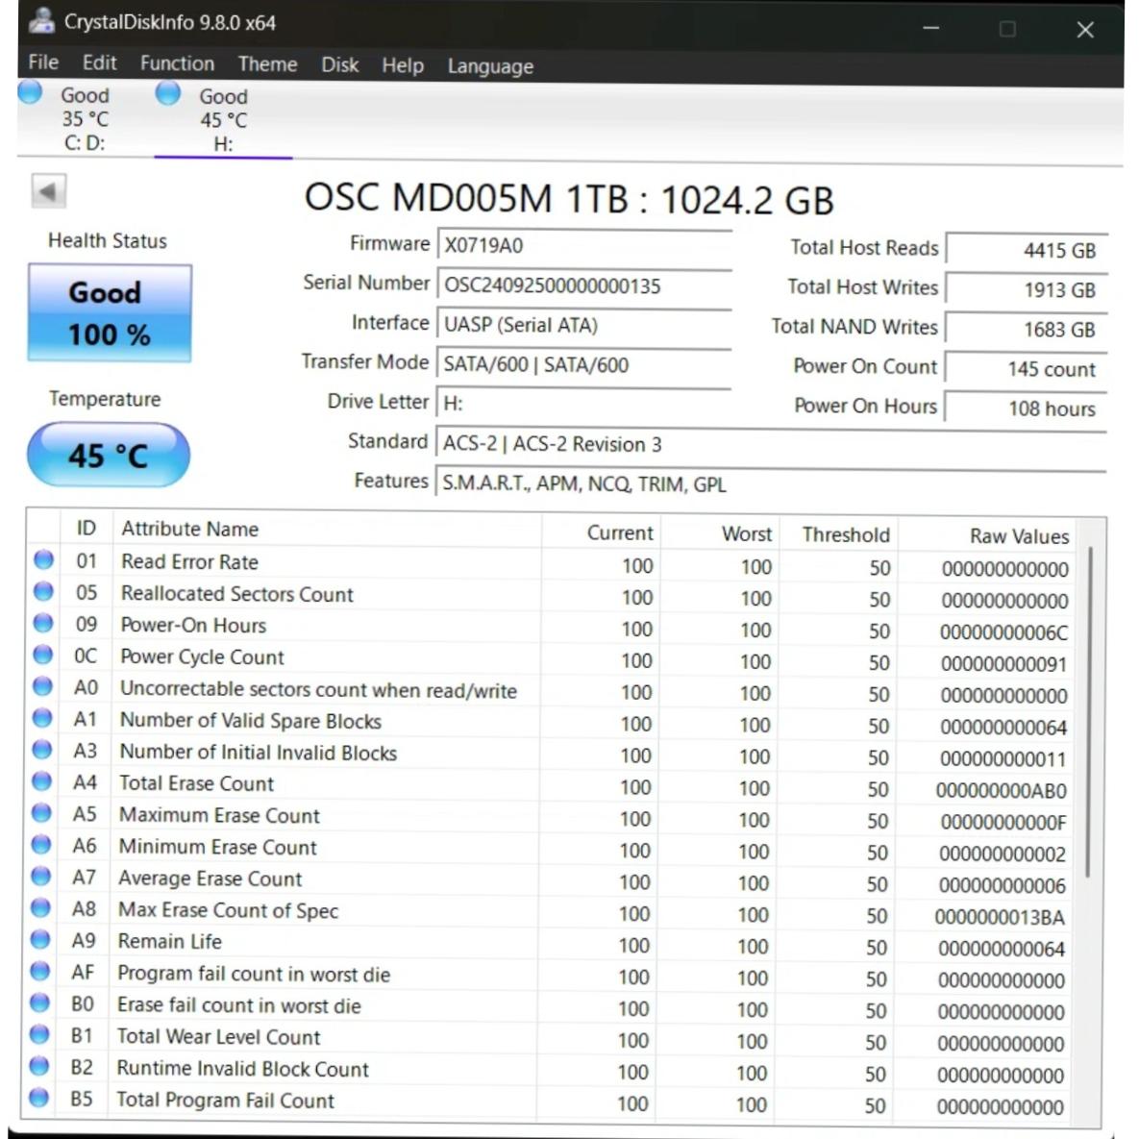Image resolution: width=1139 pixels, height=1139 pixels.
Task: Click status orb of Total Erase Count row
Action: 42,781
